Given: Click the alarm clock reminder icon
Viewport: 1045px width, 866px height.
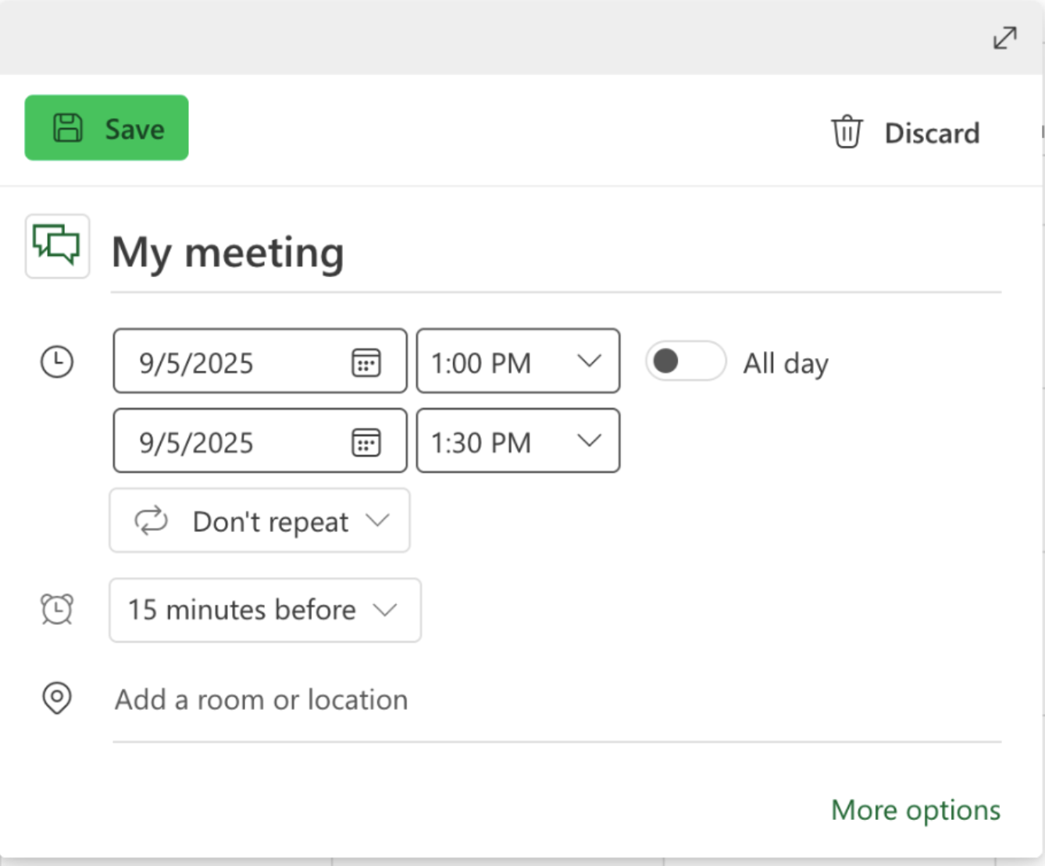Looking at the screenshot, I should point(57,609).
